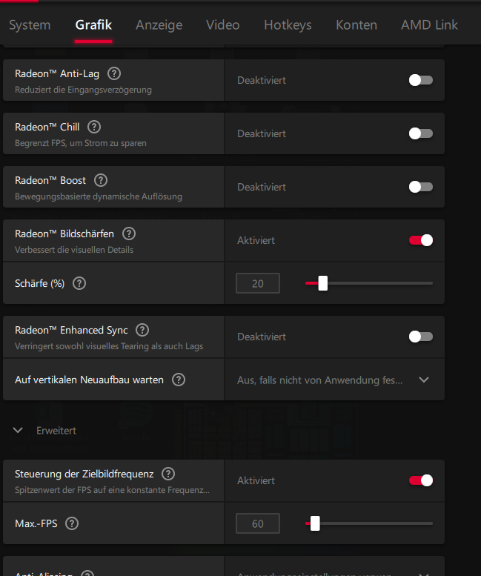The width and height of the screenshot is (481, 576).
Task: Open help for Schärfe (%)
Action: (79, 284)
